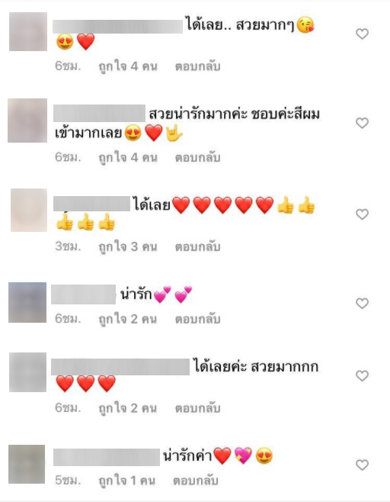The width and height of the screenshot is (390, 502).
Task: Open first commenter's profile picture
Action: [x=28, y=32]
